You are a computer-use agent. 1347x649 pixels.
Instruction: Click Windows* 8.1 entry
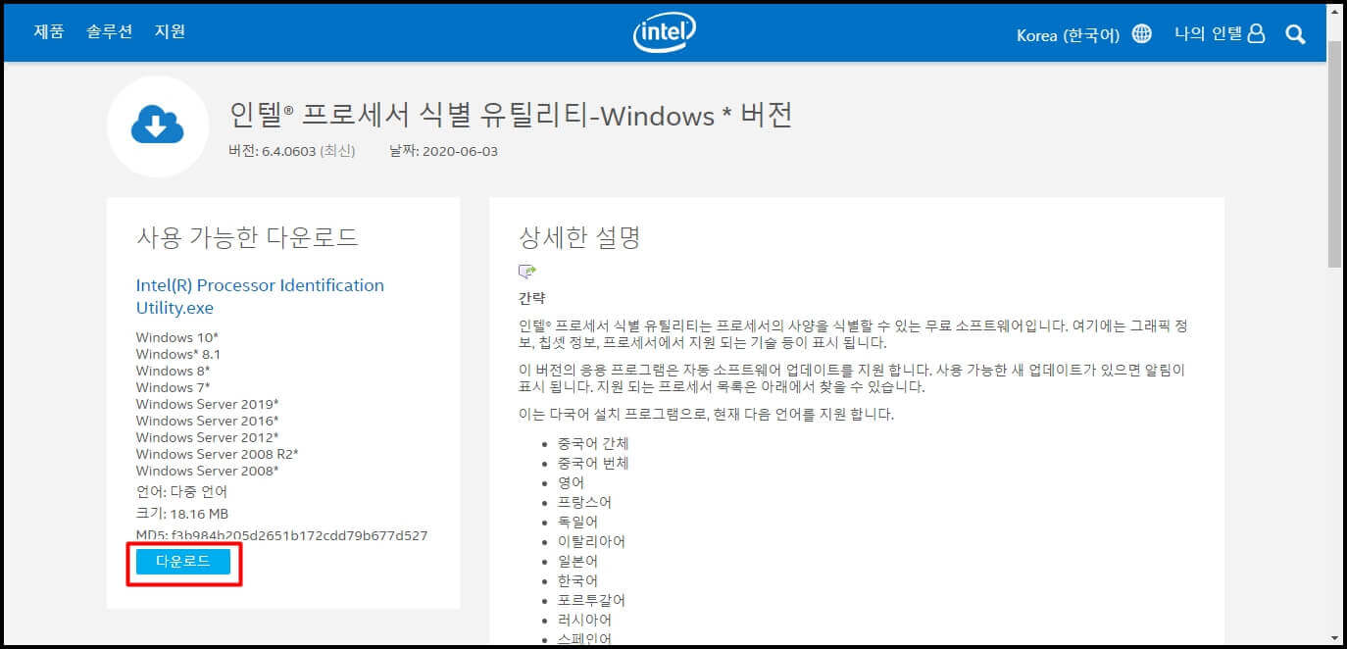(178, 354)
